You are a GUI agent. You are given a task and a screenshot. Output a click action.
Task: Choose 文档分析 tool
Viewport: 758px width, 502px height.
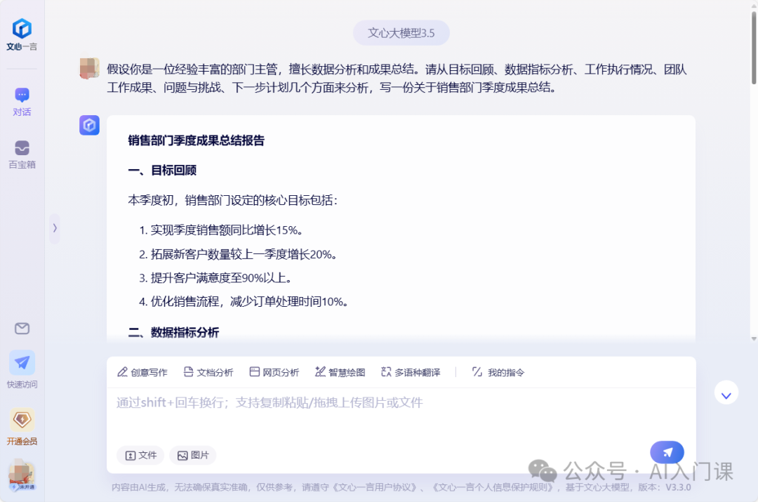(x=208, y=372)
